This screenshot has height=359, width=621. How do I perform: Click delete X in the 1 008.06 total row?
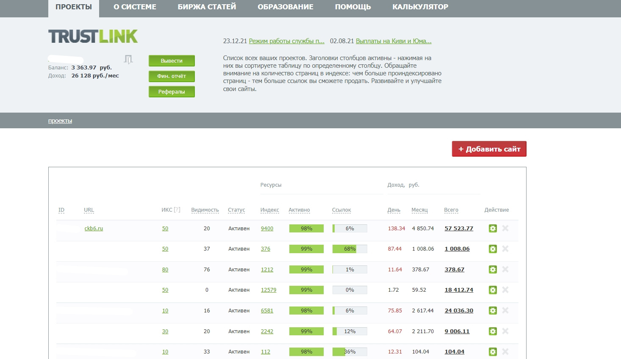pos(505,249)
